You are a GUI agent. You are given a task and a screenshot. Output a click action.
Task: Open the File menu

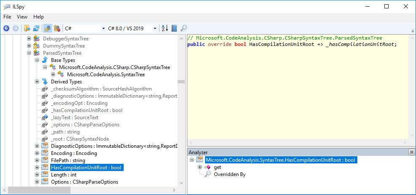pyautogui.click(x=7, y=17)
